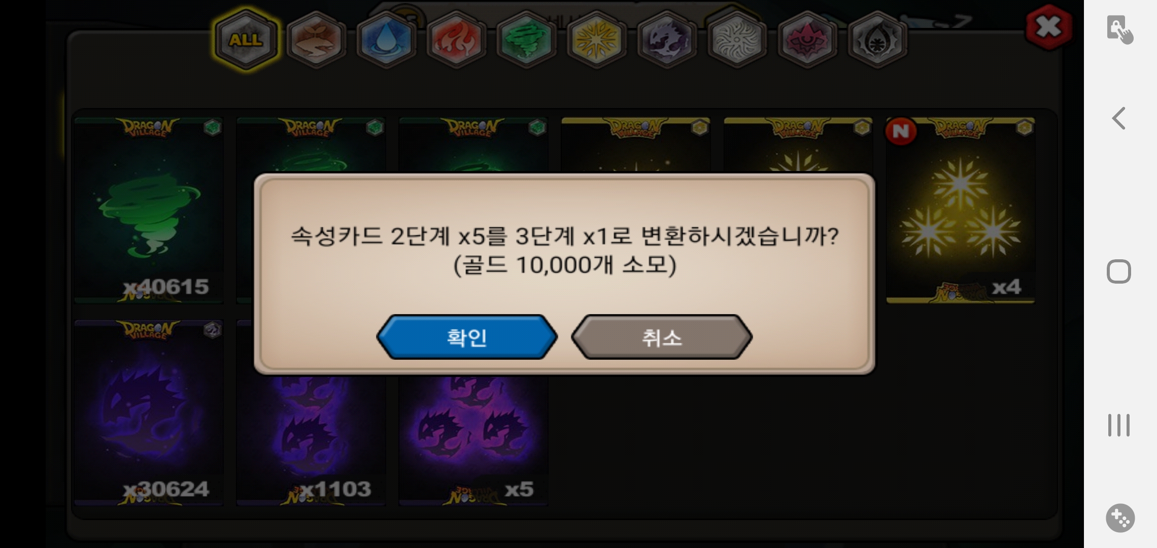This screenshot has height=548, width=1157.
Task: Select the dark card x1103
Action: click(311, 440)
